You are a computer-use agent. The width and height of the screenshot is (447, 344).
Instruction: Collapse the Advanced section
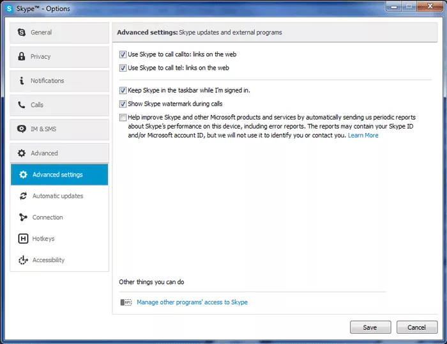59,153
